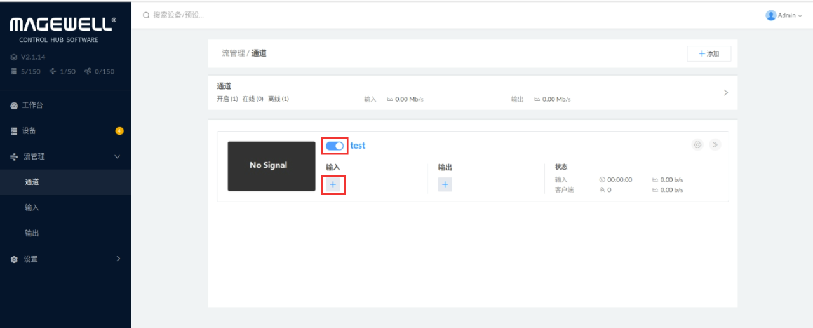Viewport: 813px width, 328px height.
Task: Click the orange notification badge on 设备
Action: click(119, 131)
